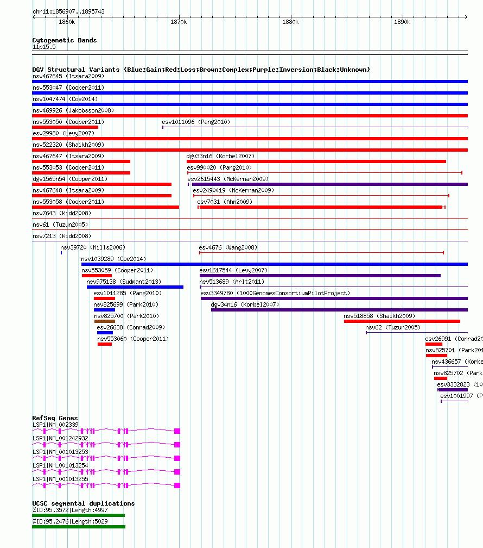Click the UCSC segmental duplications track title
This screenshot has width=483, height=548.
click(x=84, y=503)
